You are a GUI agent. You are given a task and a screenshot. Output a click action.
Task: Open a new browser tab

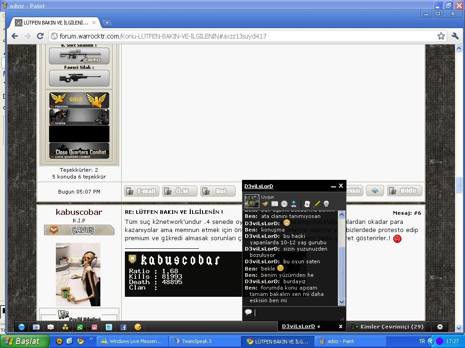[107, 23]
